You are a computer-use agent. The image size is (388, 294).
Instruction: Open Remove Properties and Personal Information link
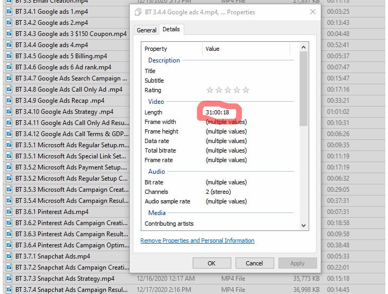(x=197, y=240)
